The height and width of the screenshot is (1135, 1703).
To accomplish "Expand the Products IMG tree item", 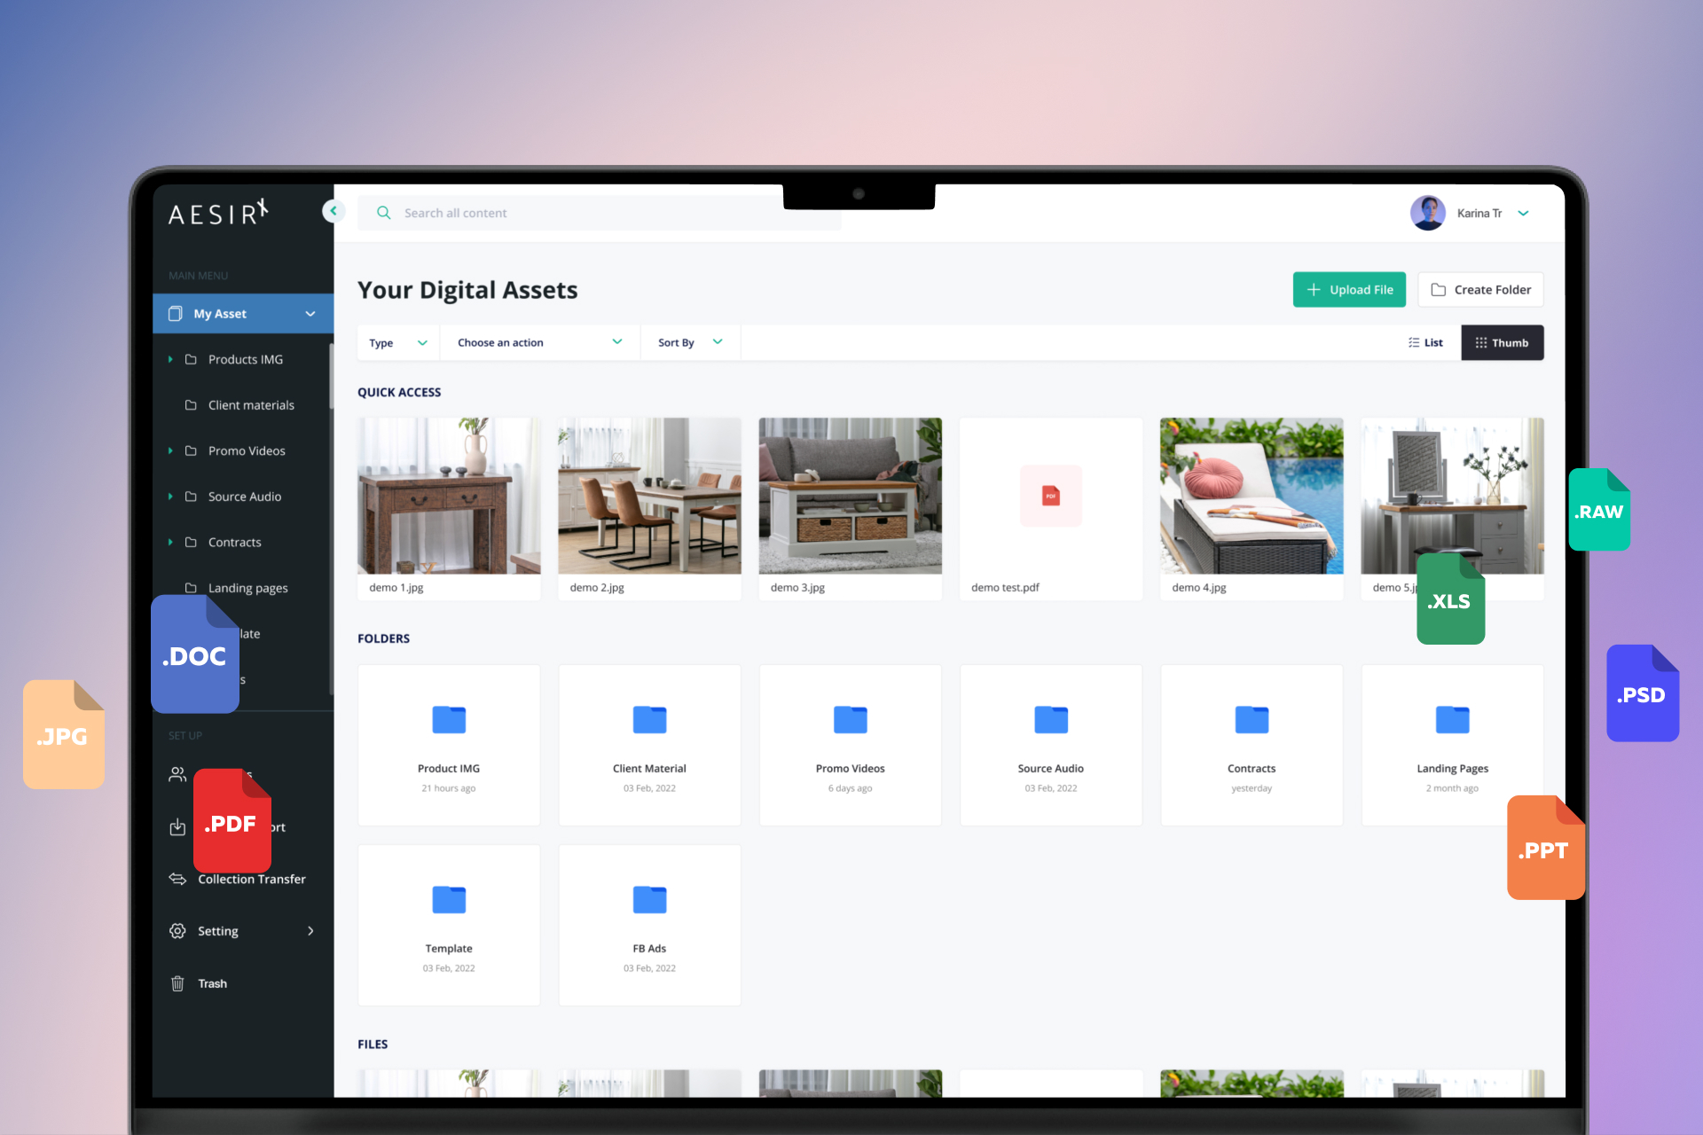I will (170, 359).
